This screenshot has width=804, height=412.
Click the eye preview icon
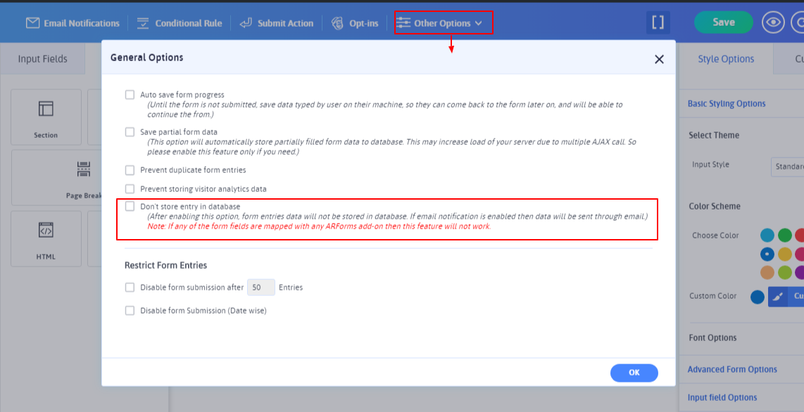[773, 22]
